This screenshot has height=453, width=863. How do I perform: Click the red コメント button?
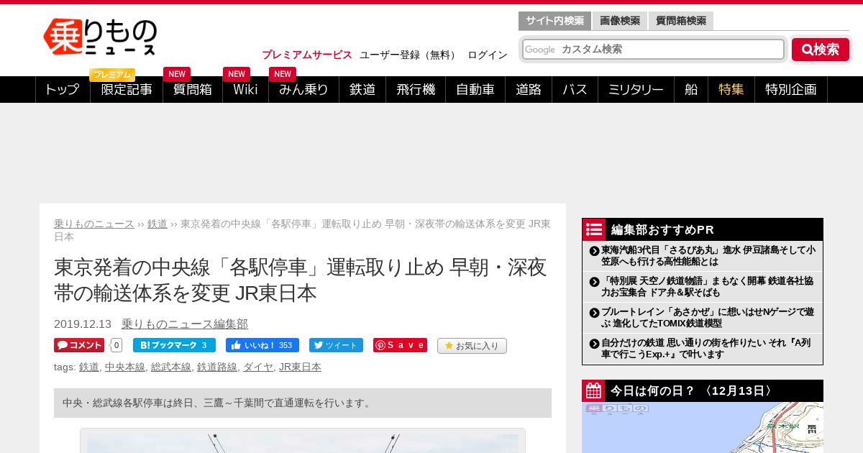[79, 345]
